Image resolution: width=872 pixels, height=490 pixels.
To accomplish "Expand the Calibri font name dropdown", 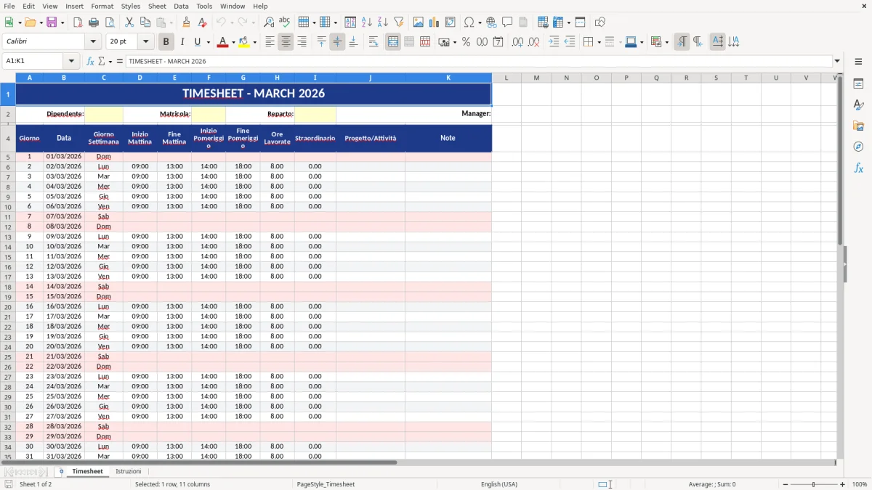I will point(93,42).
